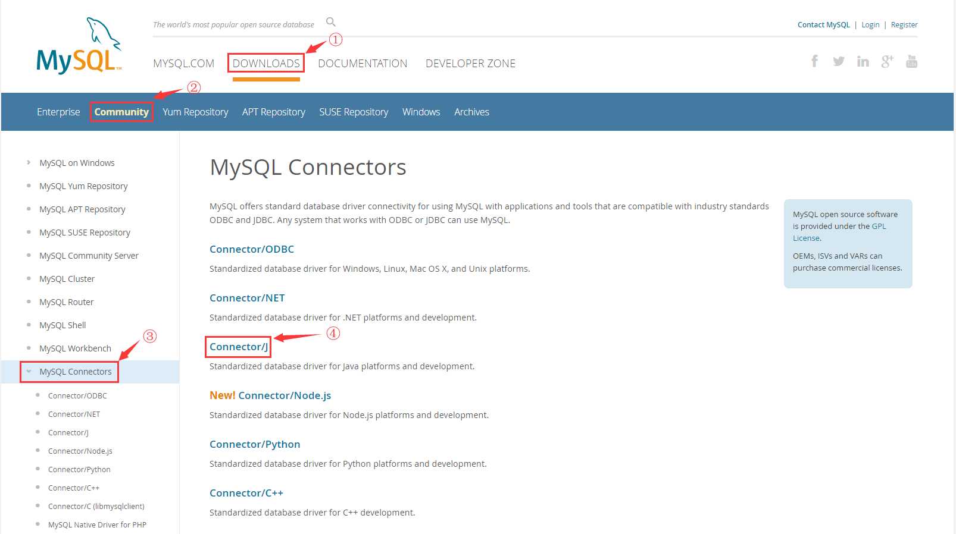Click the MySQL Connectors page title

(308, 168)
